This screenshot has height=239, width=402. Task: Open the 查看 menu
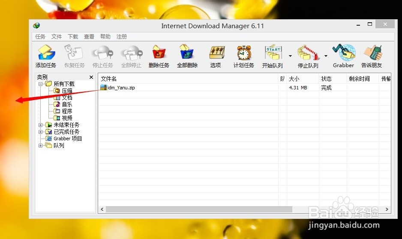[x=89, y=37]
